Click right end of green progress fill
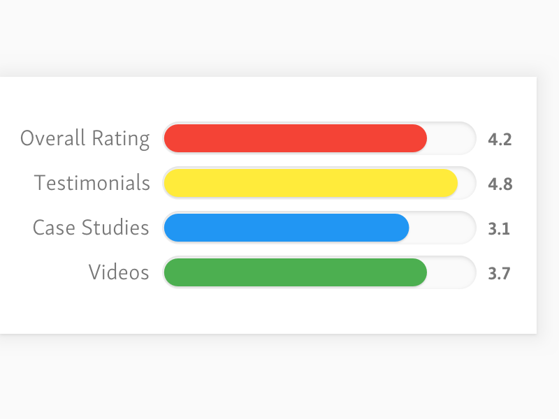This screenshot has height=419, width=559. pos(420,272)
